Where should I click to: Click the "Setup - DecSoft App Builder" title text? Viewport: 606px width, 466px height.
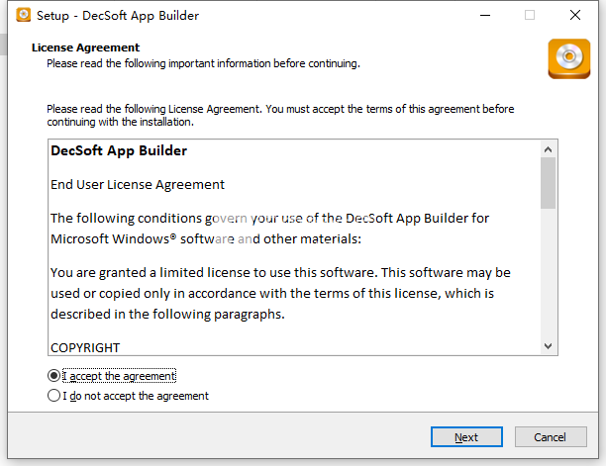coord(118,16)
